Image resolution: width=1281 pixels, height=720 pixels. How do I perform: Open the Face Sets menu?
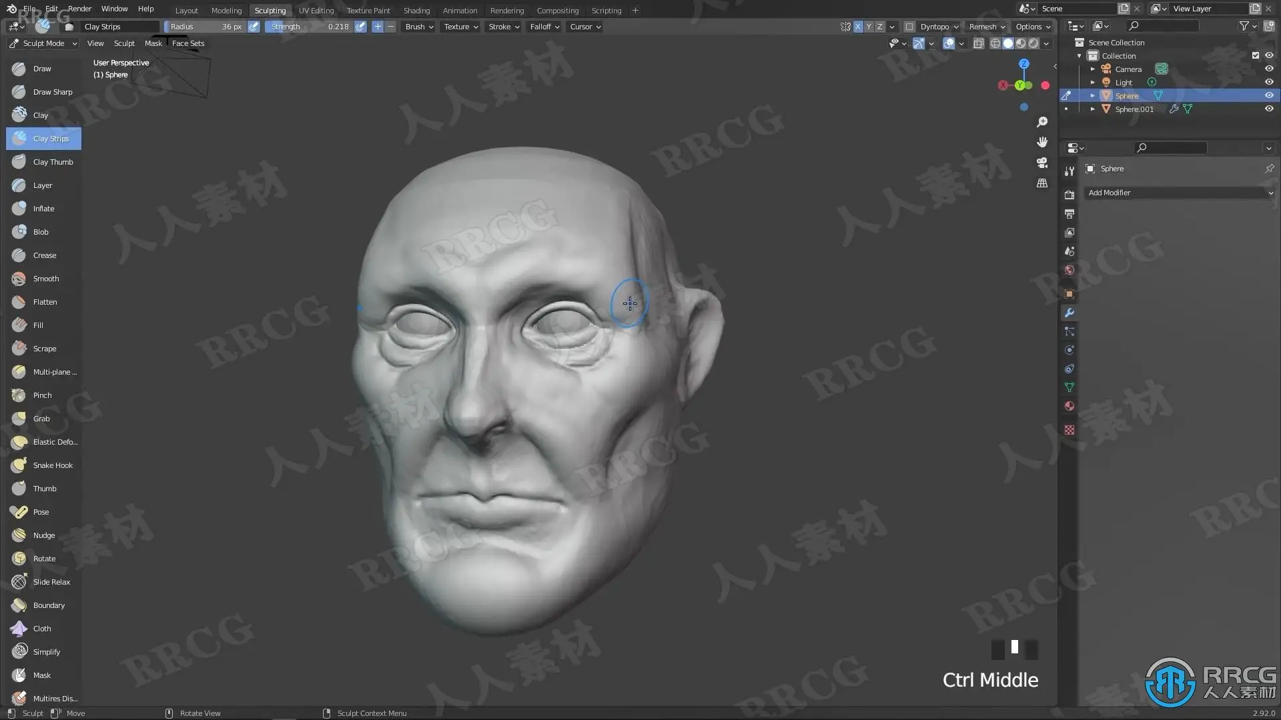(x=188, y=43)
